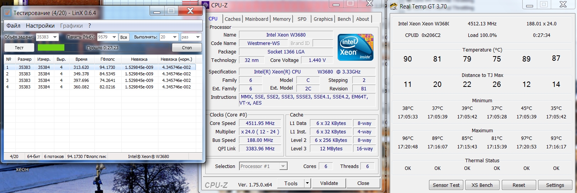Click the Multiplier x 24.0 value
Image resolution: width=577 pixels, height=193 pixels.
[260, 131]
